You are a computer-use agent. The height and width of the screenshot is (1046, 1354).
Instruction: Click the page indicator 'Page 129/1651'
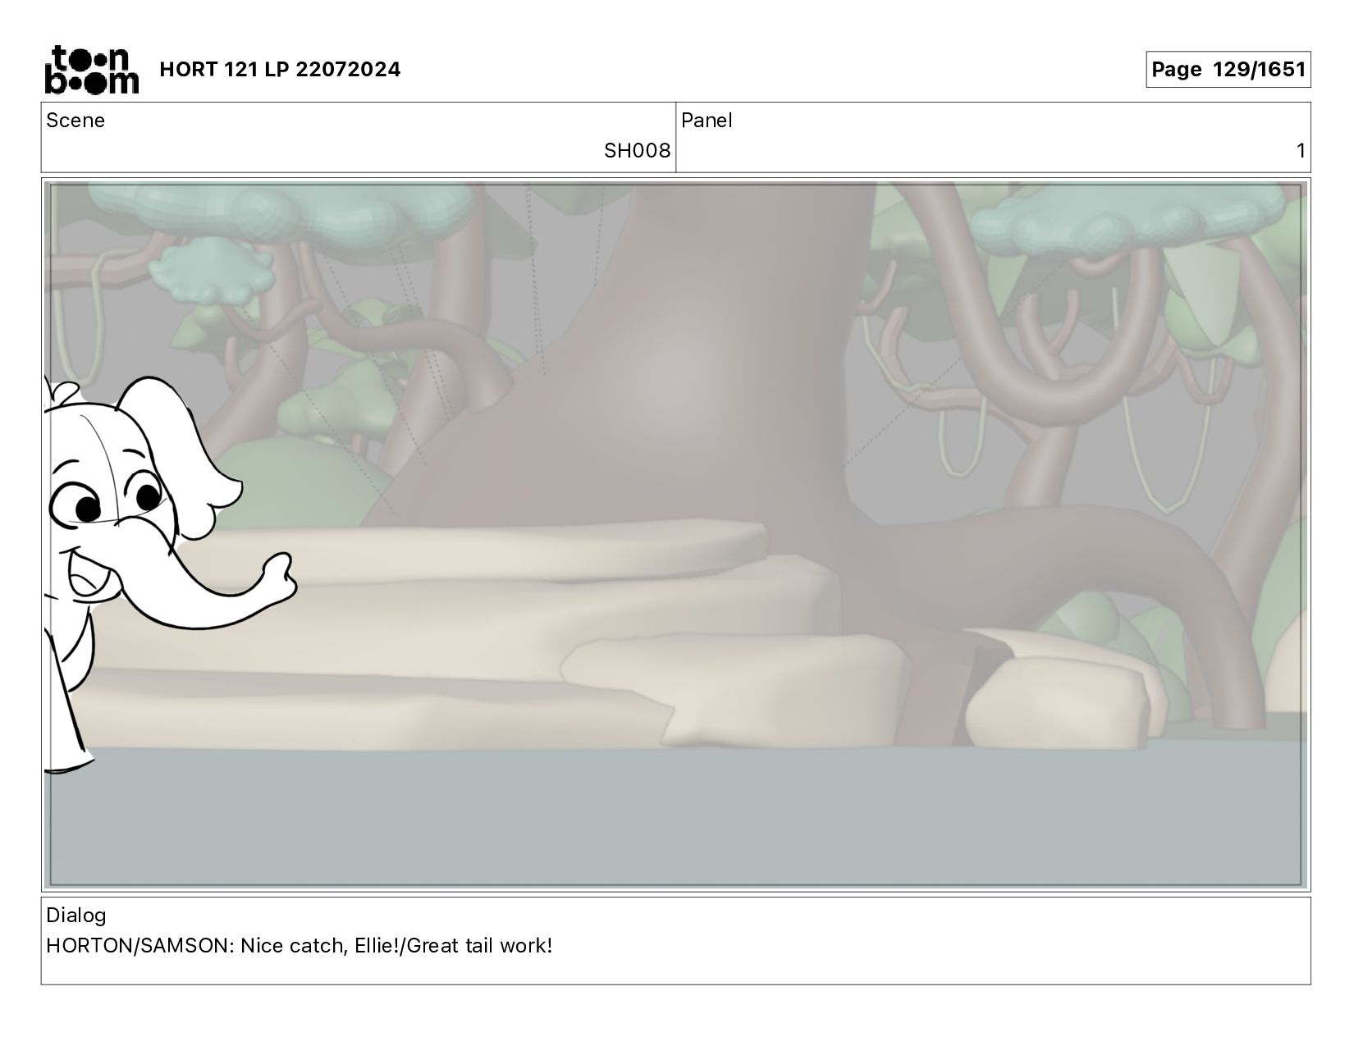point(1228,70)
